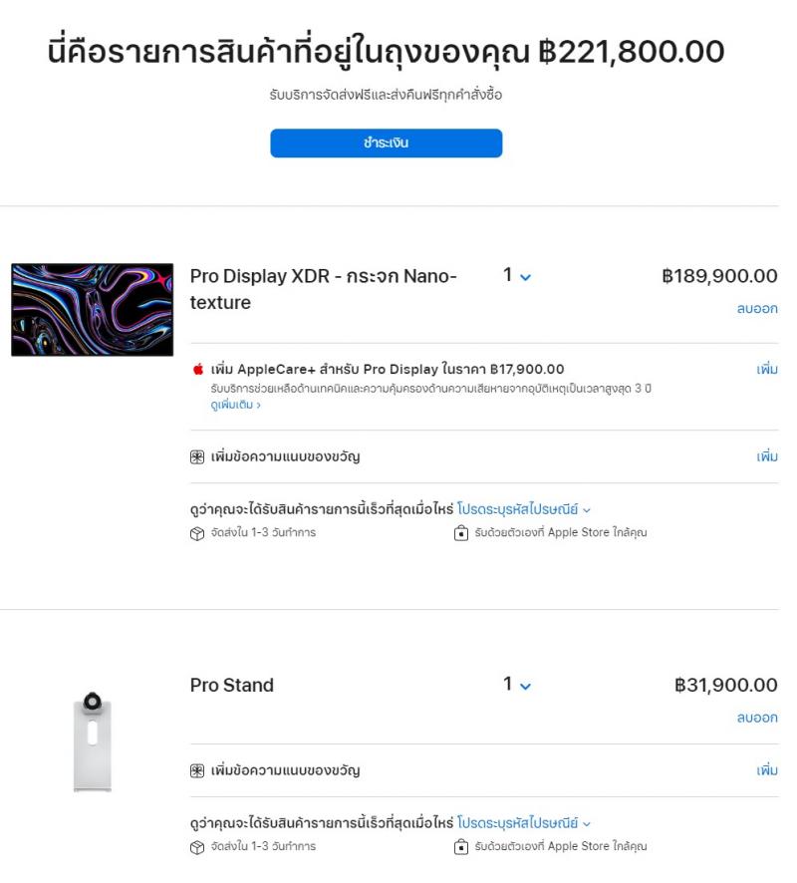Add gift message to Pro Display XDR

[x=766, y=456]
